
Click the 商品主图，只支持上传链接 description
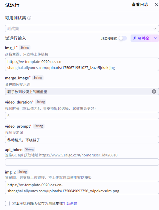pyautogui.click(x=27, y=54)
